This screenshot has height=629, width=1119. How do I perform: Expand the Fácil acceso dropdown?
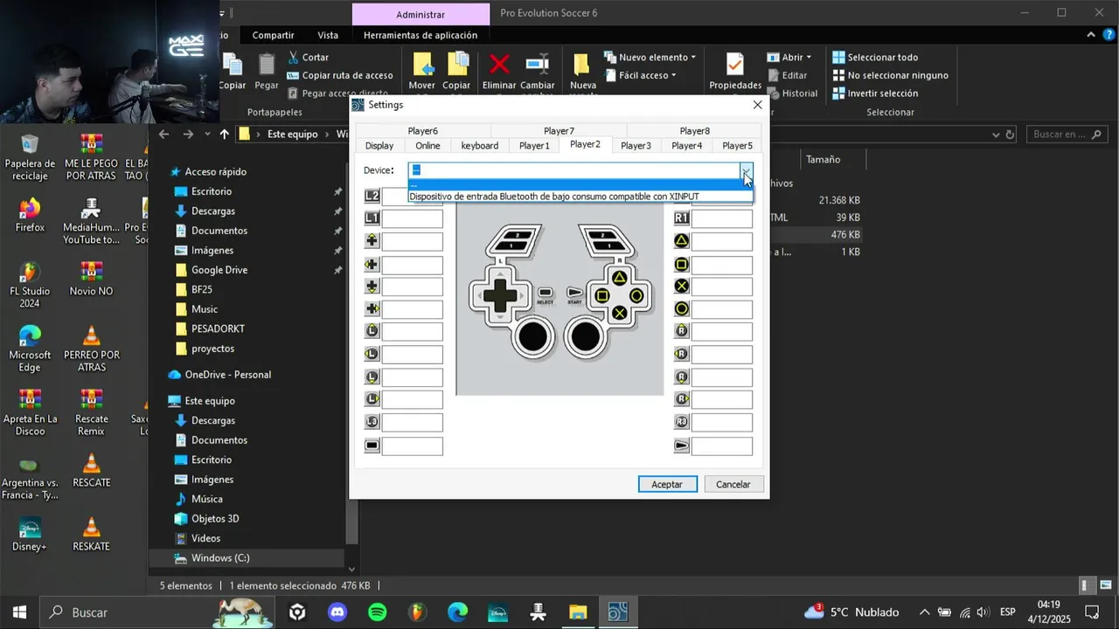673,76
